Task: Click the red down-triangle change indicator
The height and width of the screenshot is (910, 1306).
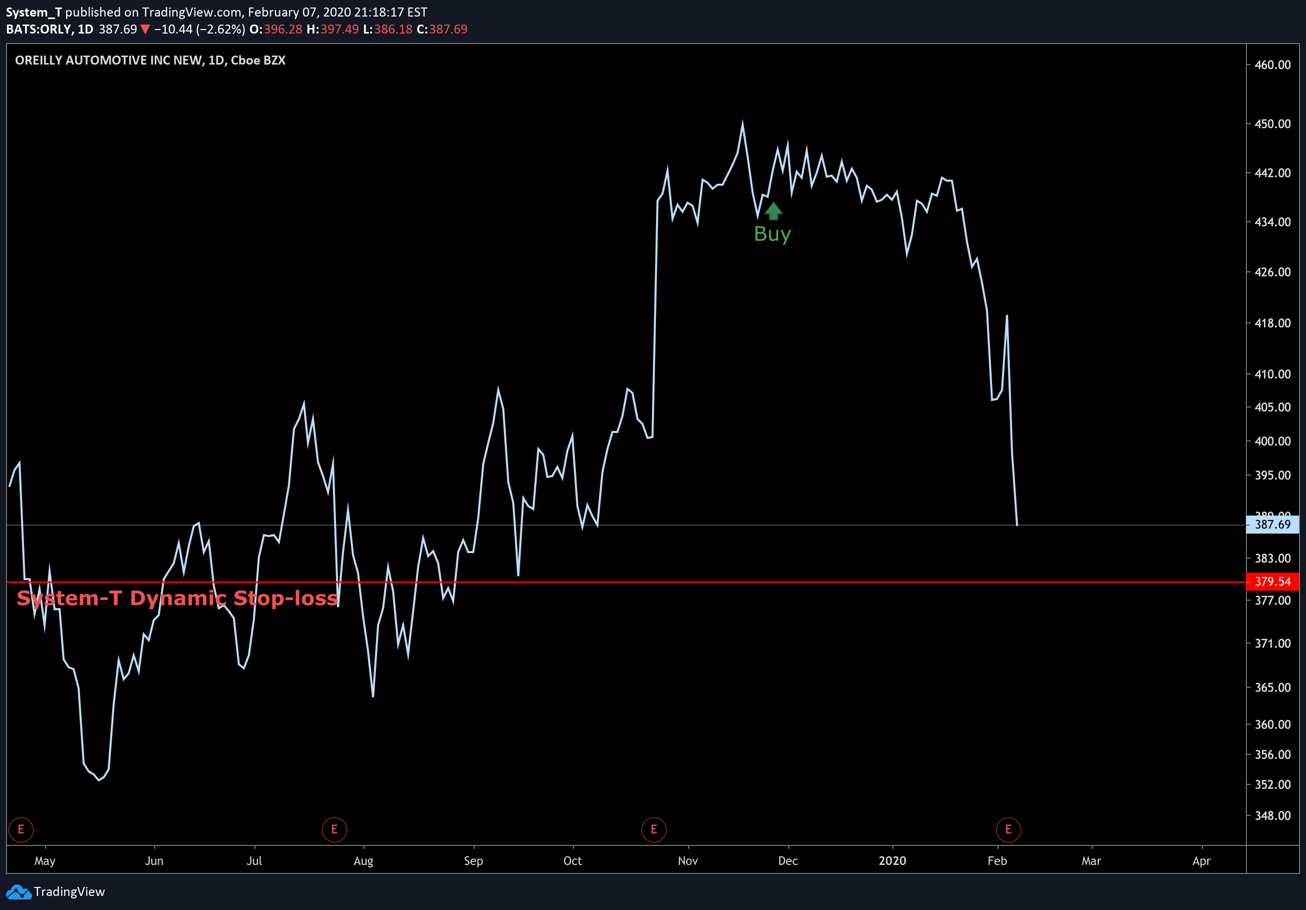Action: 145,30
